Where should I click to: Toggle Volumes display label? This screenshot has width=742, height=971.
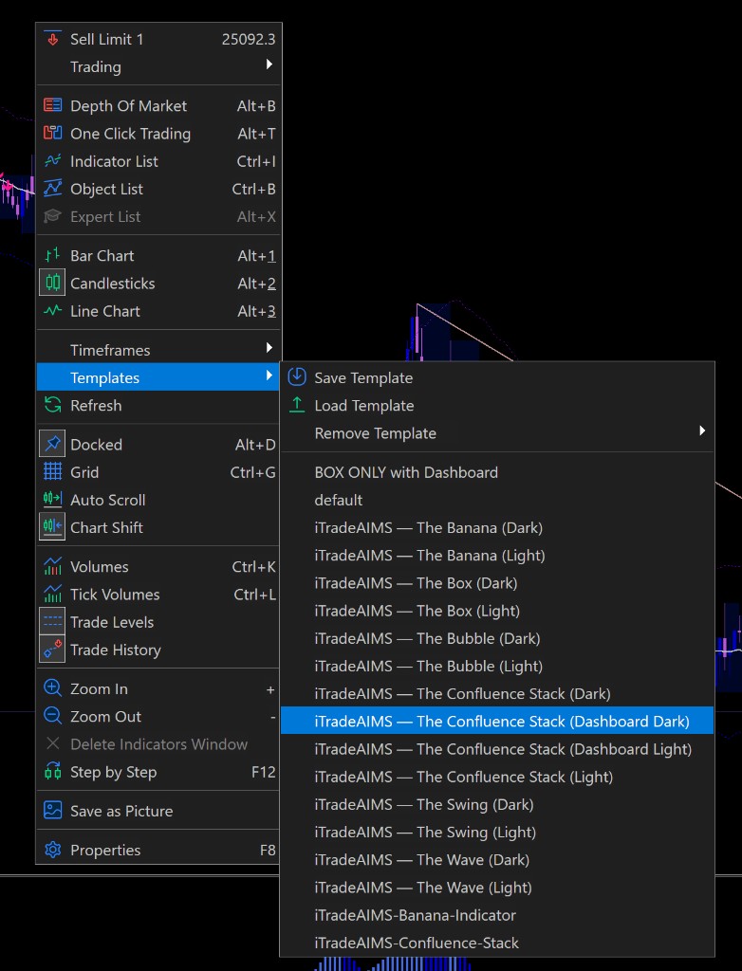pos(100,567)
